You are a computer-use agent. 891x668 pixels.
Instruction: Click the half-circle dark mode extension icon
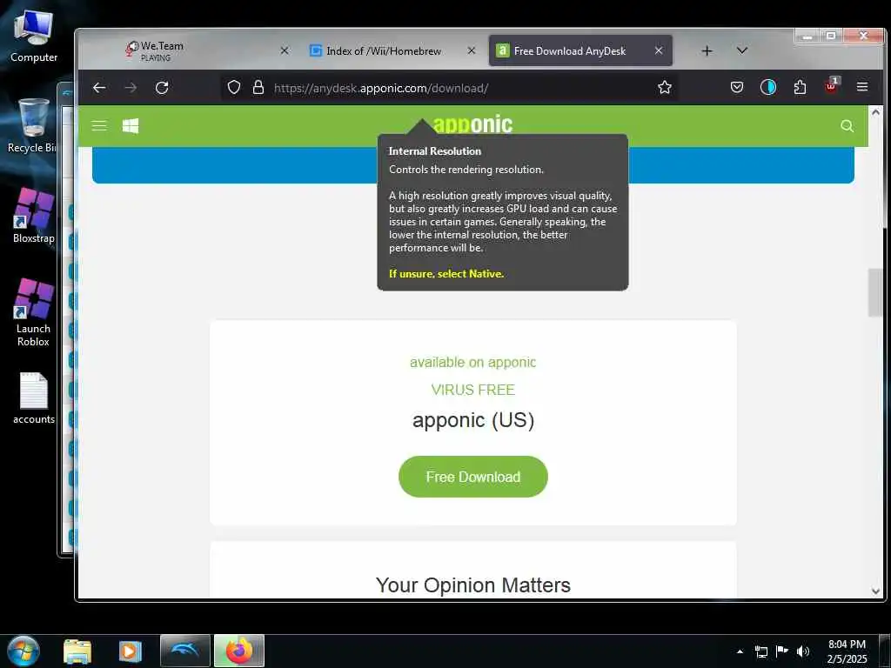(x=768, y=88)
